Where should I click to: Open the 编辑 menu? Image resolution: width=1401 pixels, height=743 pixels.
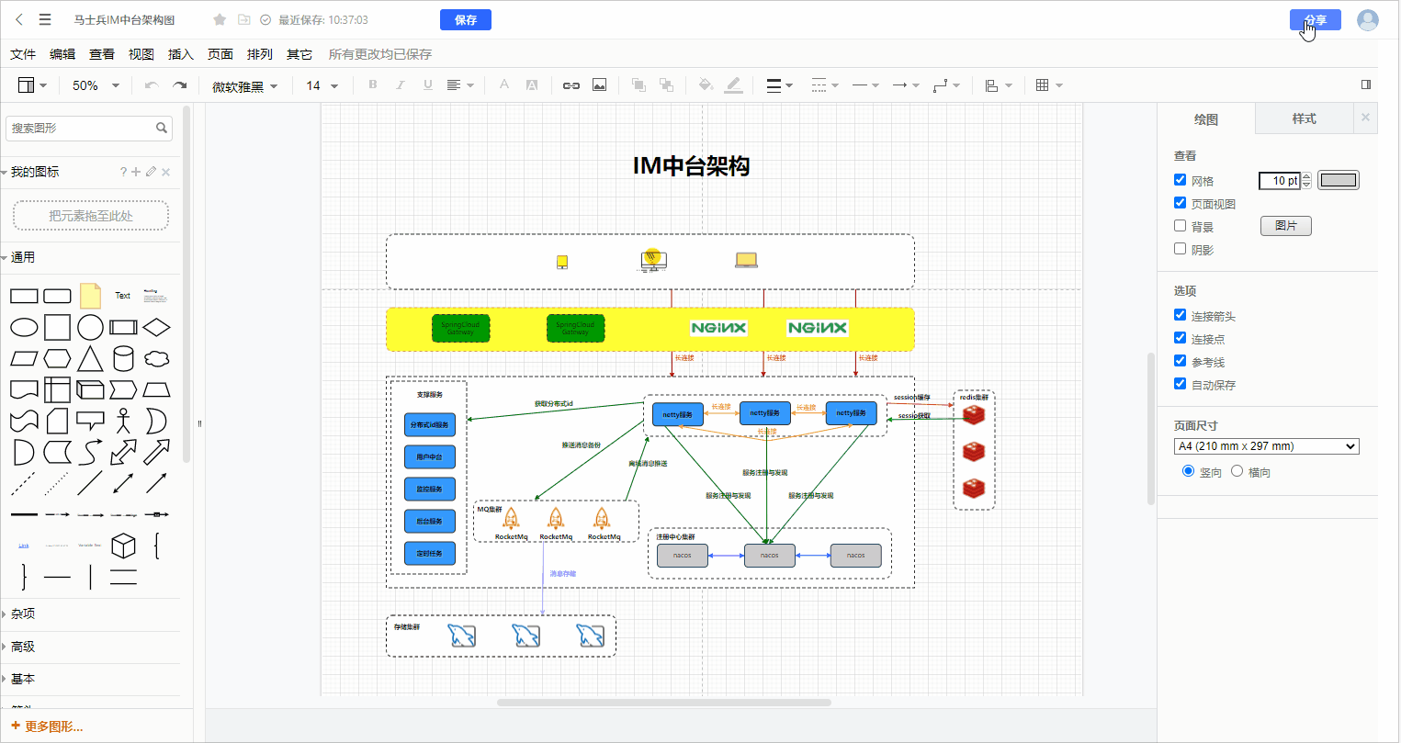tap(62, 54)
